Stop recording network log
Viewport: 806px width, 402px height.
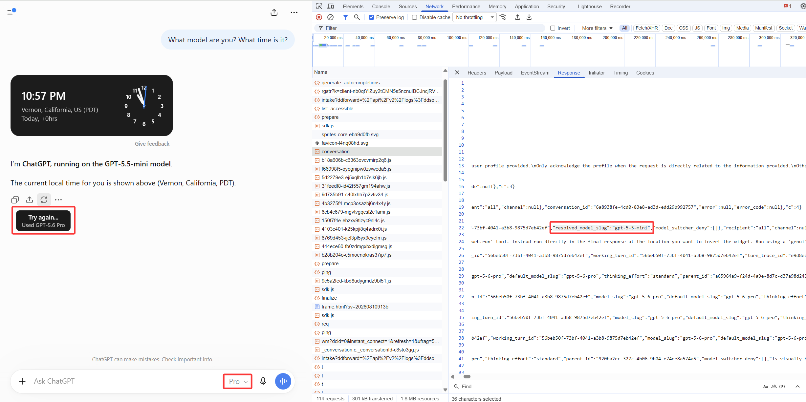[x=319, y=17]
